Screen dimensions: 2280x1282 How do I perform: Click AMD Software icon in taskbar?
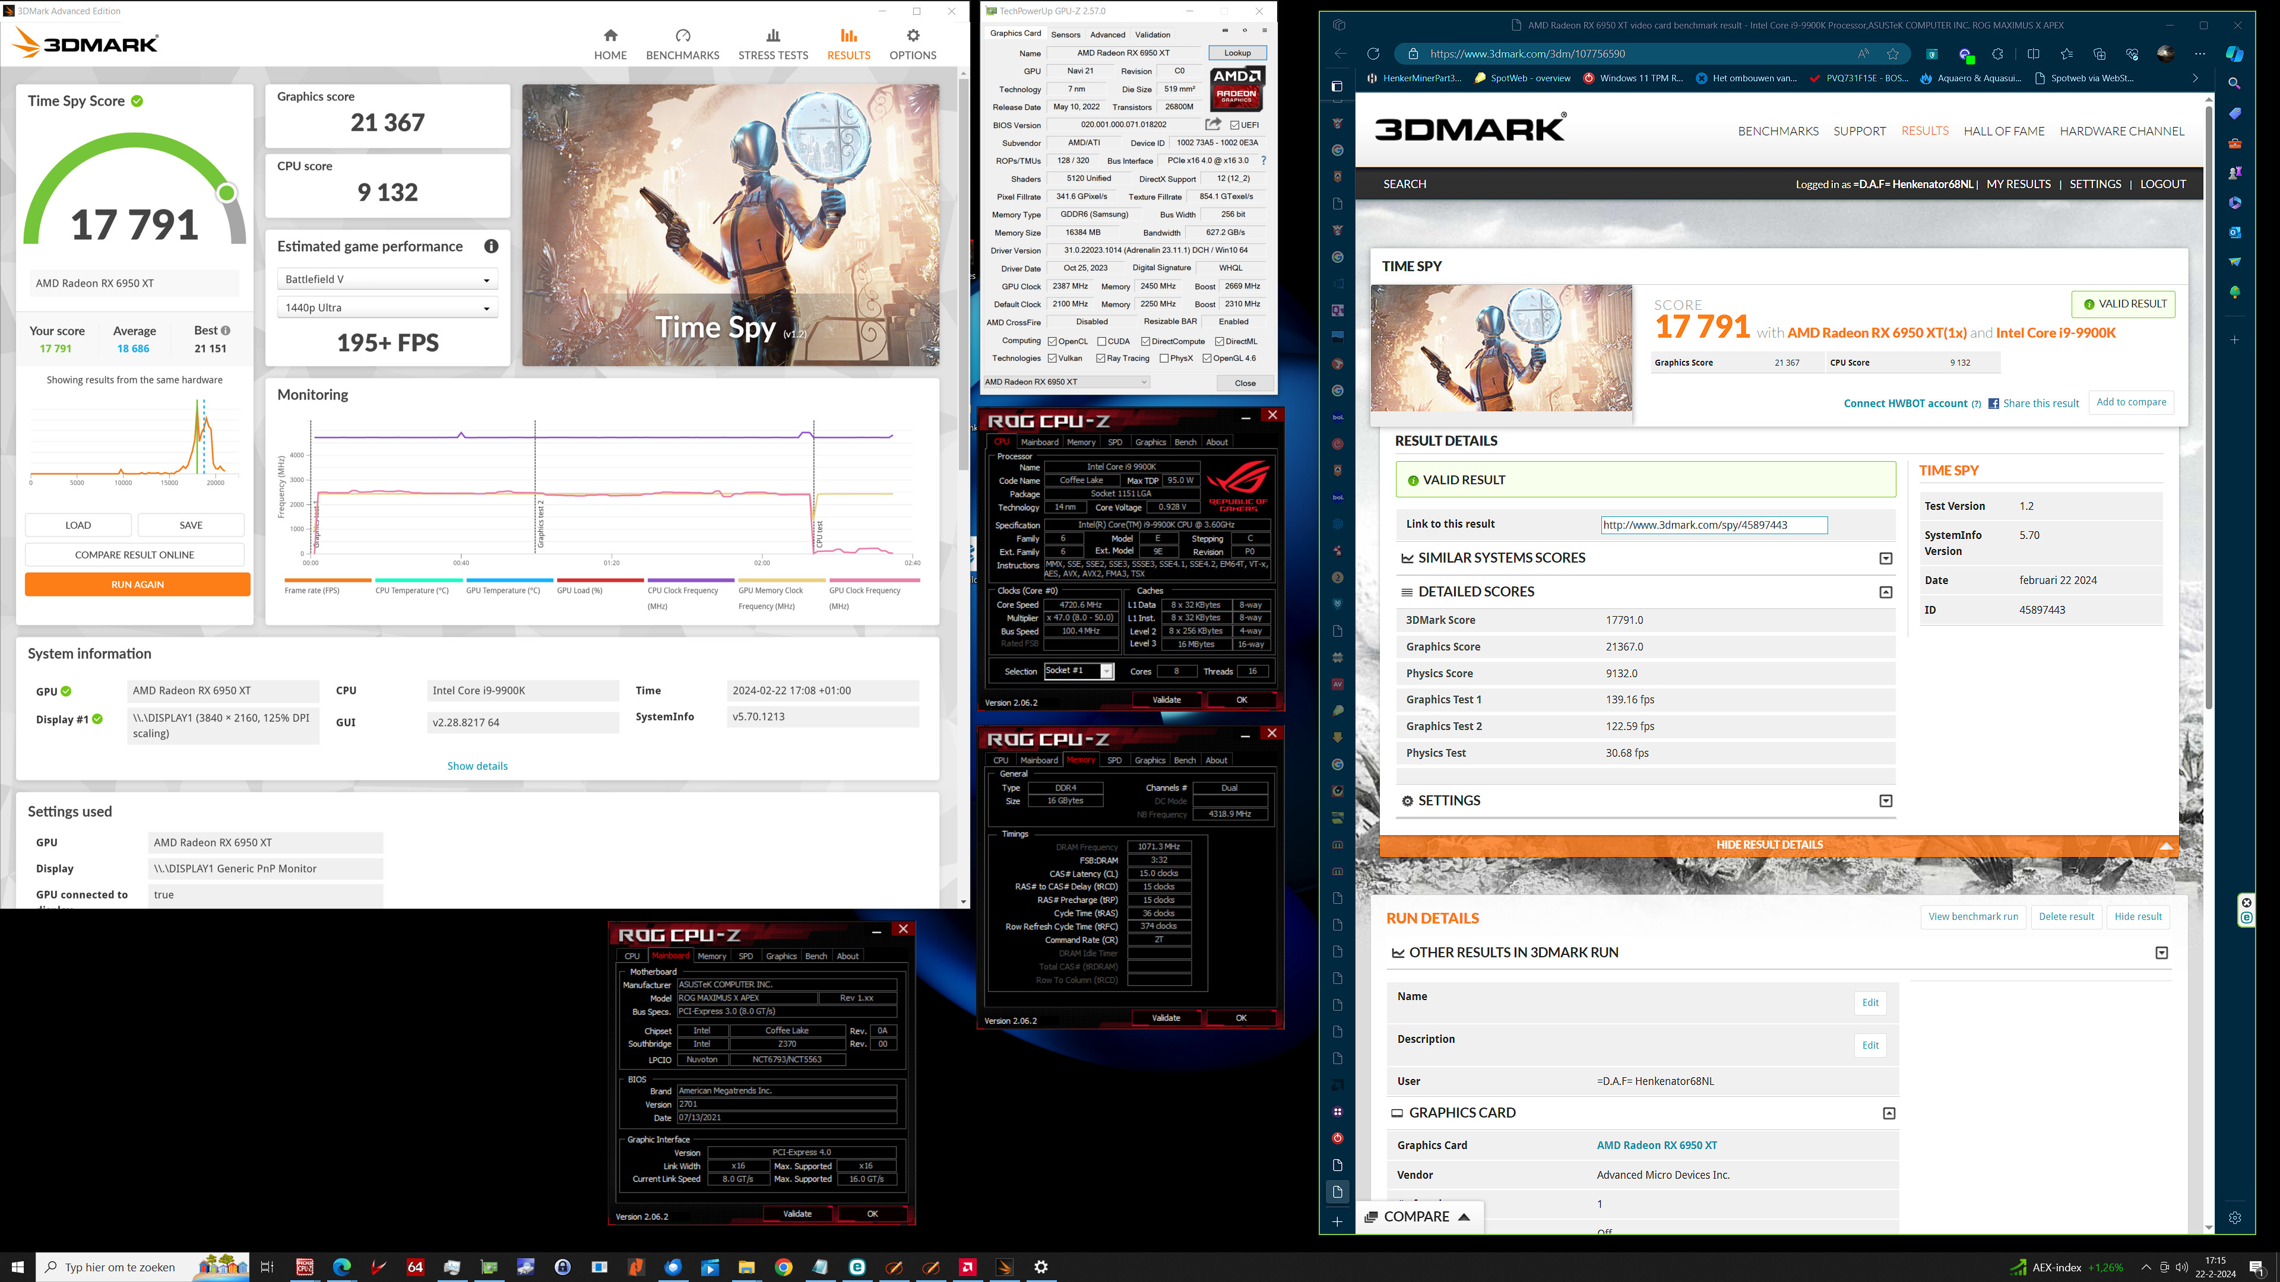click(967, 1267)
